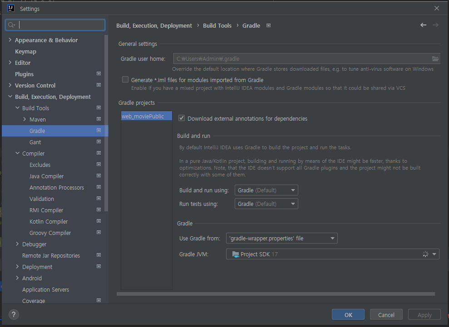Viewport: 449px width, 327px height.
Task: Open Run tests using dropdown
Action: click(266, 204)
